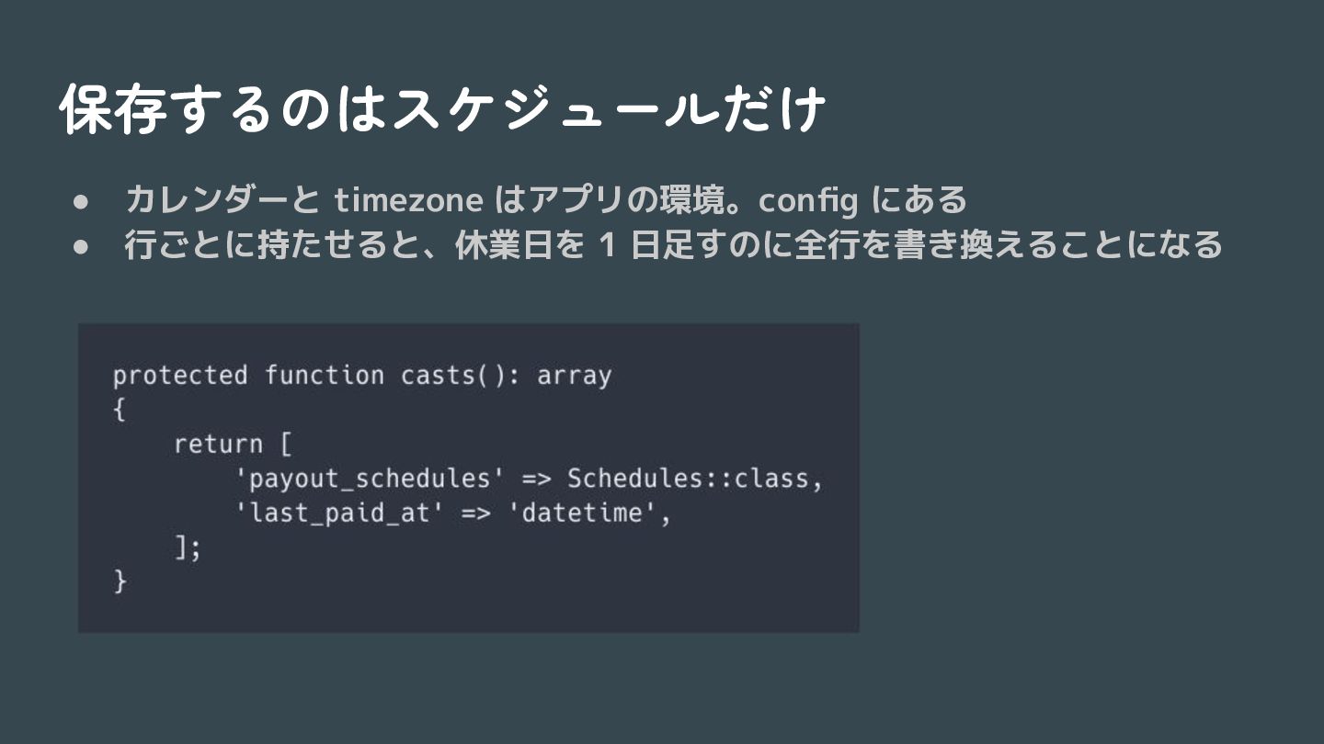Click the return keyword in code block
The height and width of the screenshot is (744, 1324).
[218, 445]
